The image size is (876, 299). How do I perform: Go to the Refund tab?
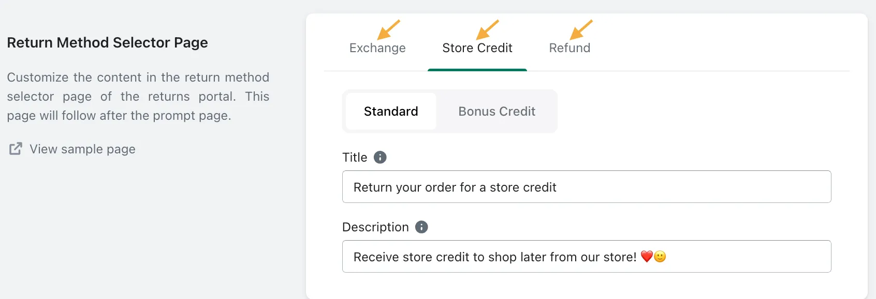click(x=570, y=48)
